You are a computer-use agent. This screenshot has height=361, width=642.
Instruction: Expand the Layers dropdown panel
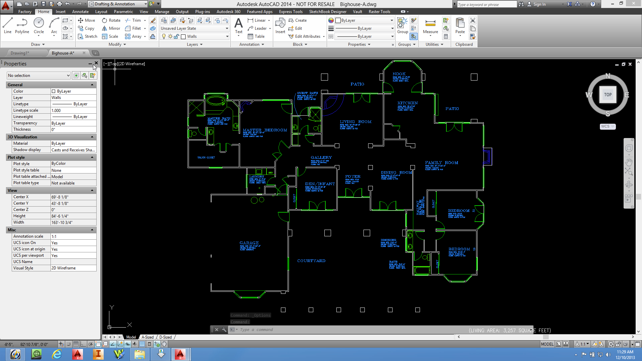click(194, 44)
